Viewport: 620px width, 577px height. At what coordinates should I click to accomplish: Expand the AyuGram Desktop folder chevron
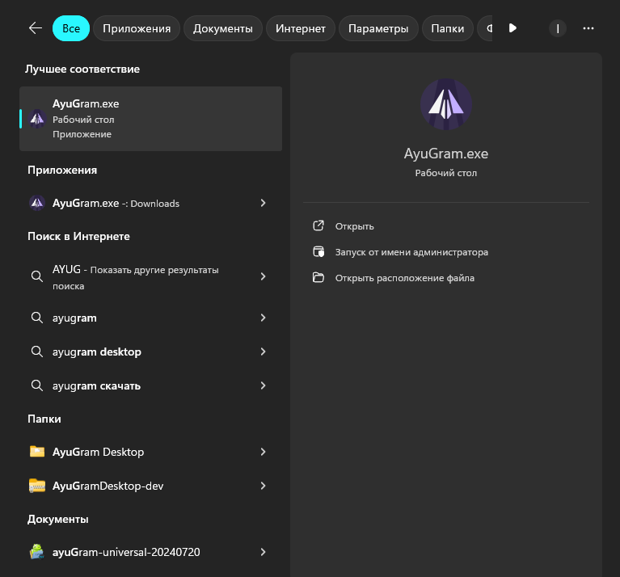[x=263, y=452]
